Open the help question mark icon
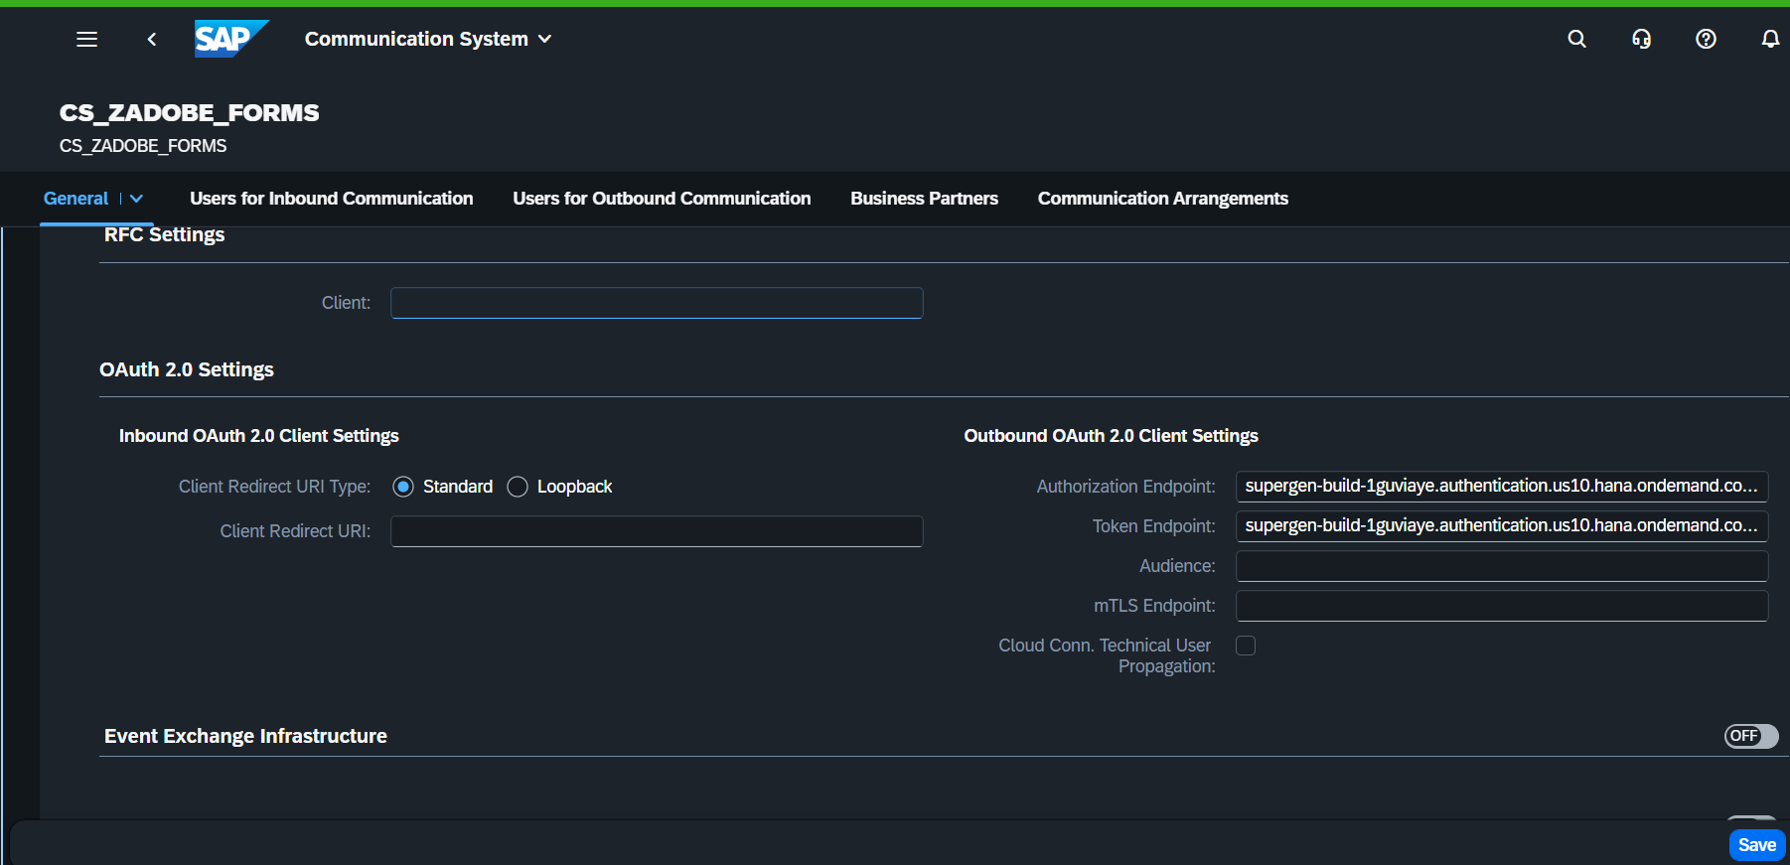 click(1706, 39)
